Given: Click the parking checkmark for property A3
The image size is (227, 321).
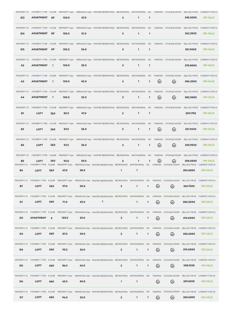Looking at the screenshot, I should coord(160,81).
